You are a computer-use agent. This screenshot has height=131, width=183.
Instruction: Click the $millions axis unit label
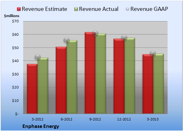click(12, 16)
